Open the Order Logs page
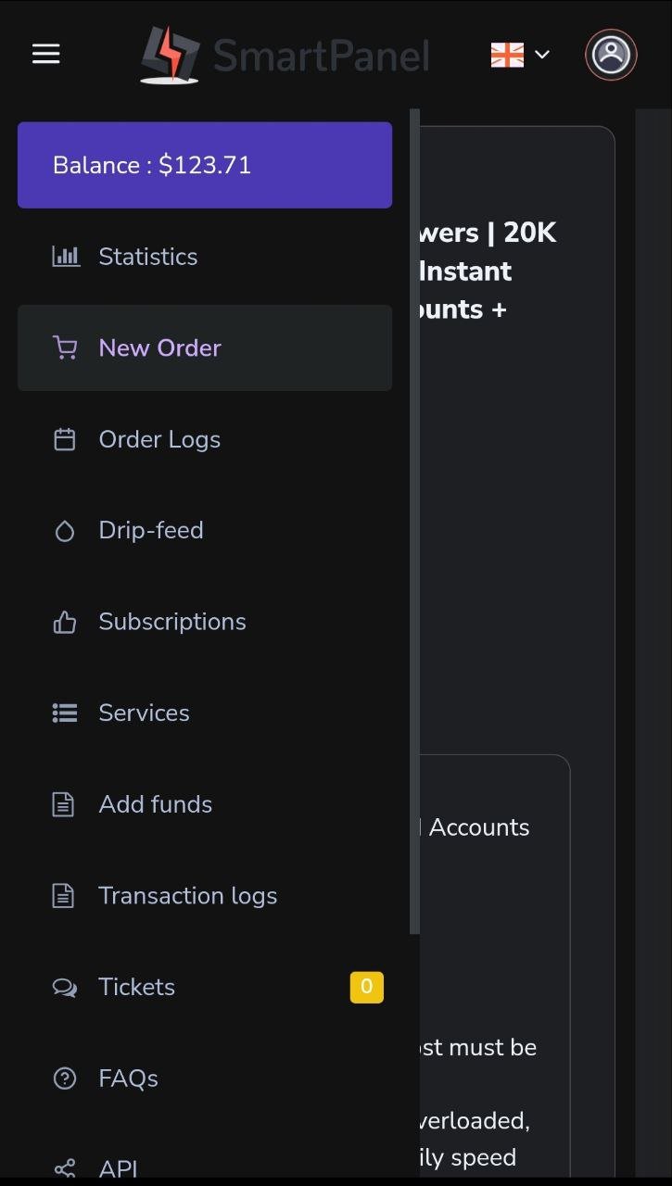This screenshot has width=672, height=1186. 159,439
